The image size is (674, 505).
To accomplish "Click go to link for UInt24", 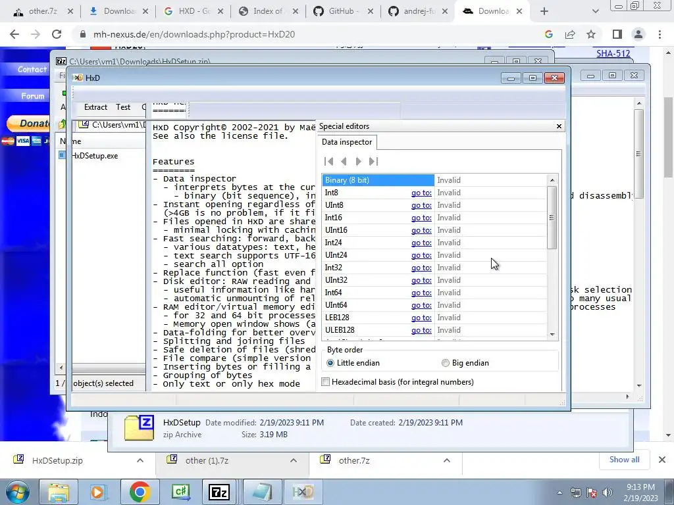I will [421, 255].
